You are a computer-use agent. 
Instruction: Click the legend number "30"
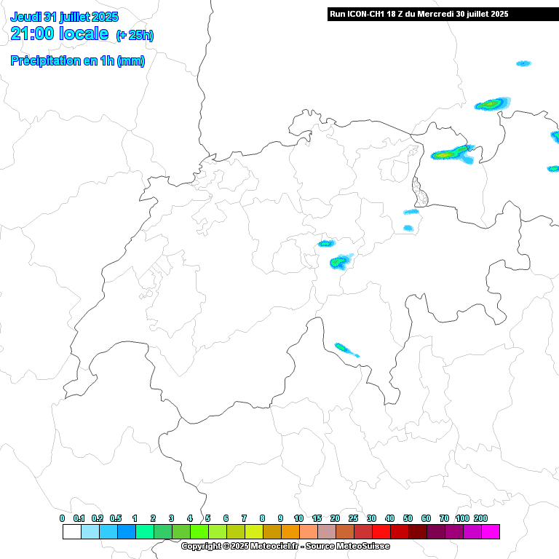click(371, 518)
